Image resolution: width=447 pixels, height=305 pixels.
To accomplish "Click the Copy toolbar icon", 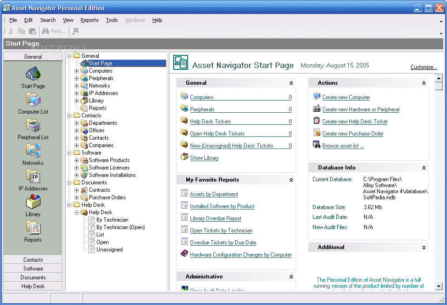I will [22, 31].
